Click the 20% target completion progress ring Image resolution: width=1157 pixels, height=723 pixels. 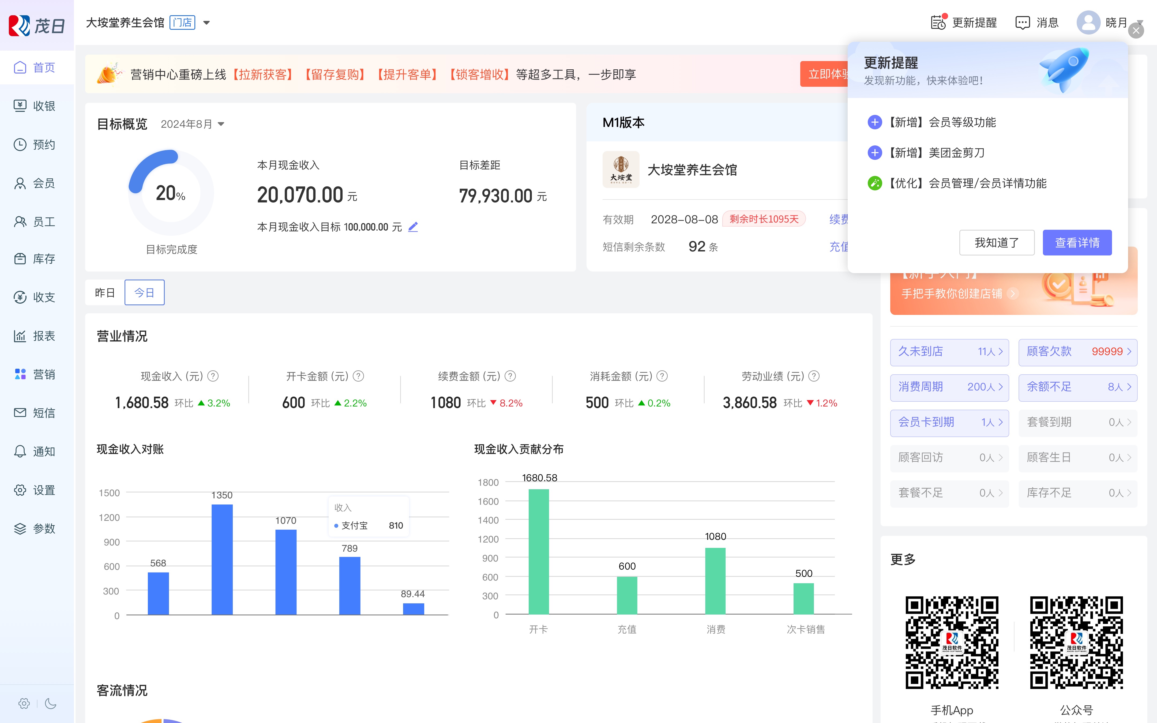click(171, 193)
